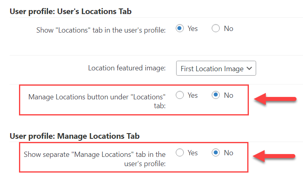The height and width of the screenshot is (181, 303).
Task: Click "Yes" text in separate Manage Locations tab row
Action: point(193,153)
